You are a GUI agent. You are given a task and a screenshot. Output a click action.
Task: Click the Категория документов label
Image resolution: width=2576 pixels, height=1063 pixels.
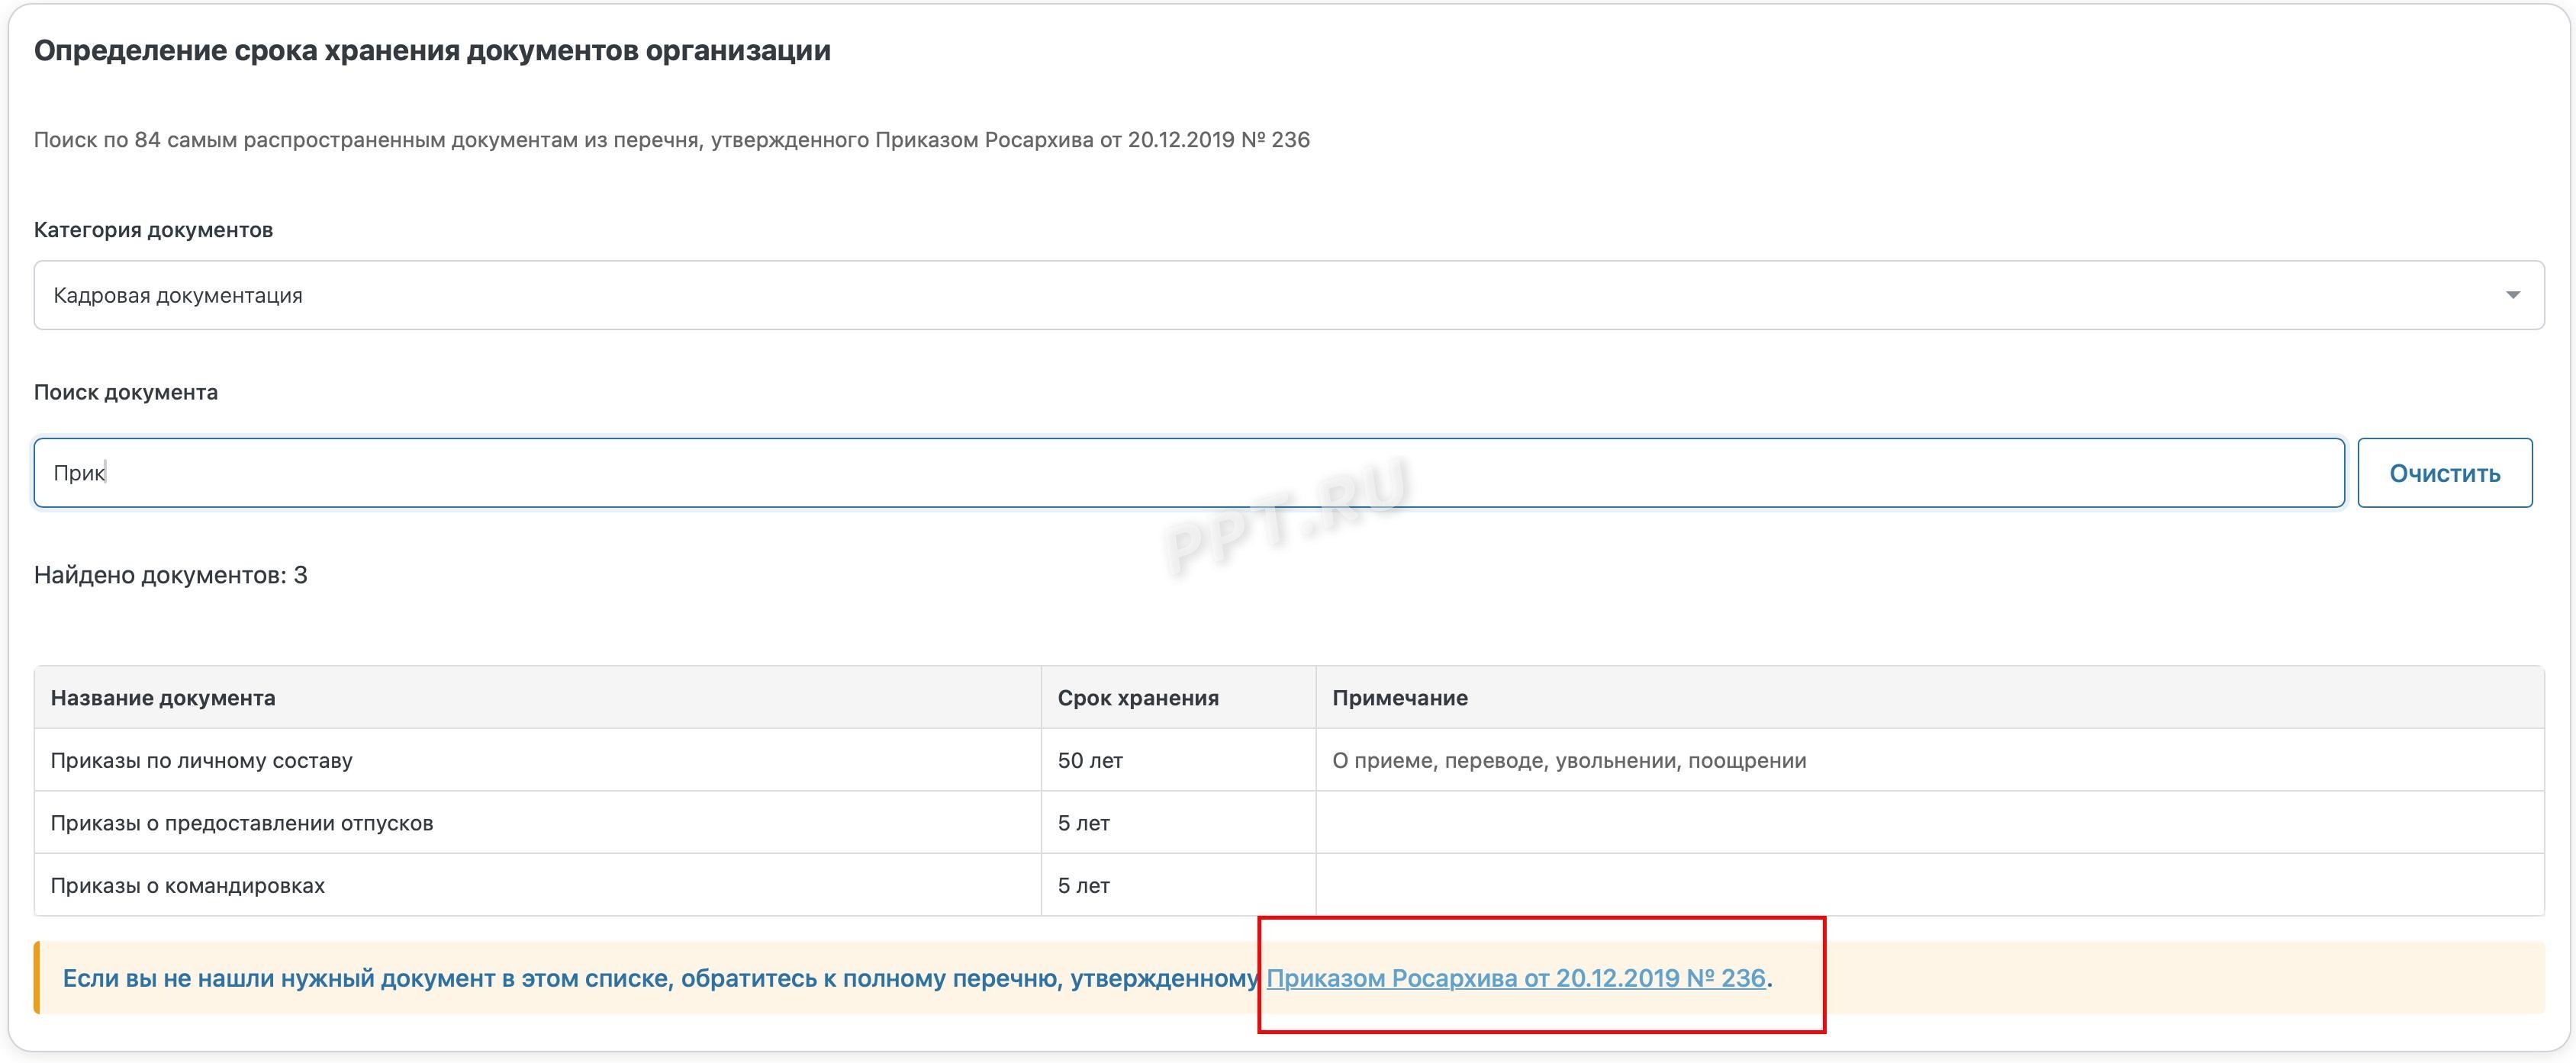(x=153, y=230)
